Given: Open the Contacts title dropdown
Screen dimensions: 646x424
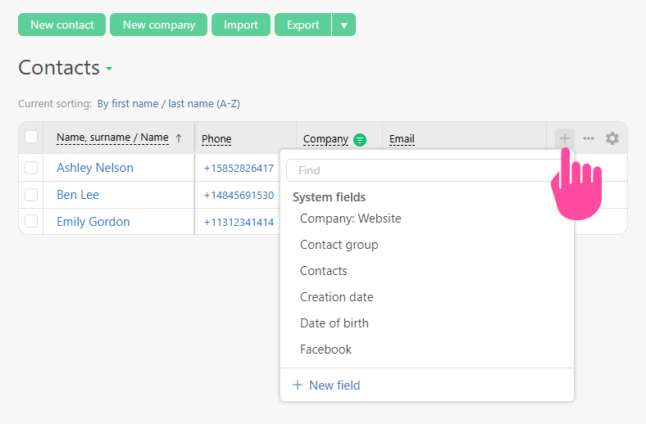Looking at the screenshot, I should pos(109,69).
